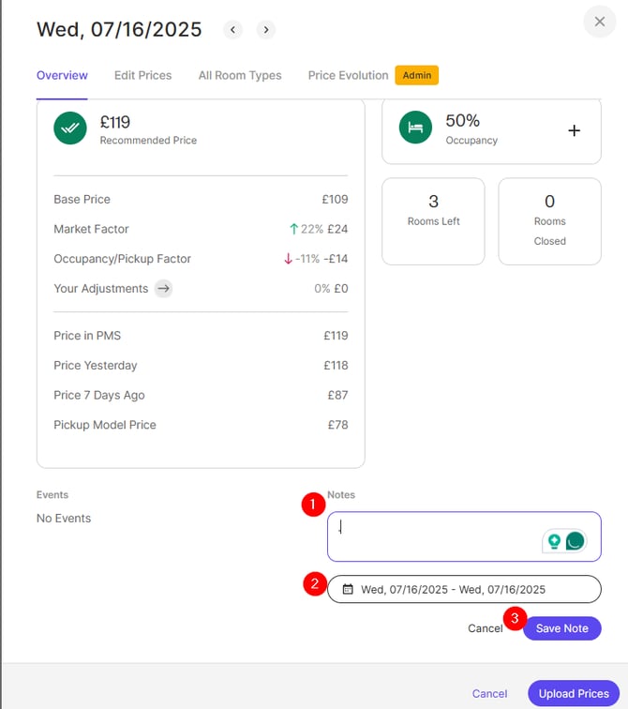The height and width of the screenshot is (709, 628).
Task: Click the plus icon in Occupancy card
Action: [x=575, y=130]
